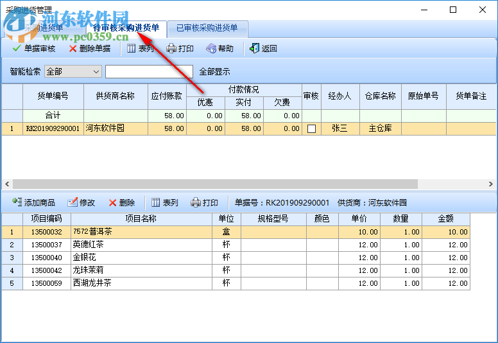Click the 供货商名称 column header
Viewport: 498px width, 343px height.
point(116,96)
